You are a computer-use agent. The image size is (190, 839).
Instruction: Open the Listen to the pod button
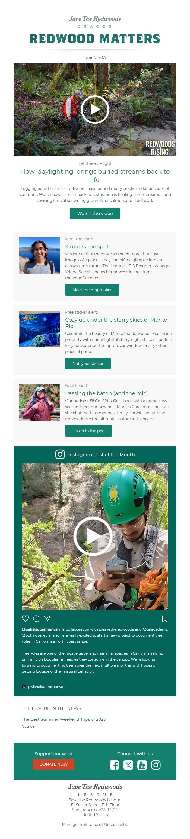tap(88, 431)
